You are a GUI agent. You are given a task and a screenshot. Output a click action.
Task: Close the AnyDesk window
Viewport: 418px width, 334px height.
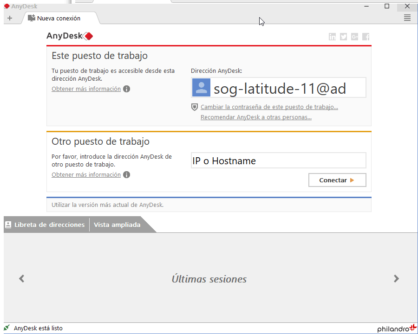407,6
